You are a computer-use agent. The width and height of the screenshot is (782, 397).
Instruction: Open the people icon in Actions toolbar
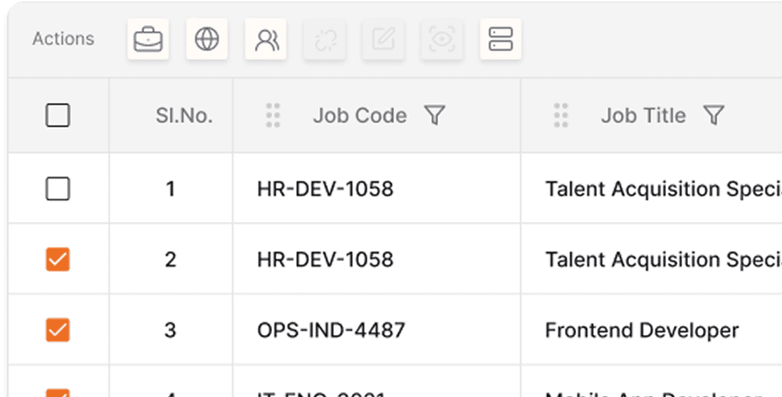(x=266, y=39)
